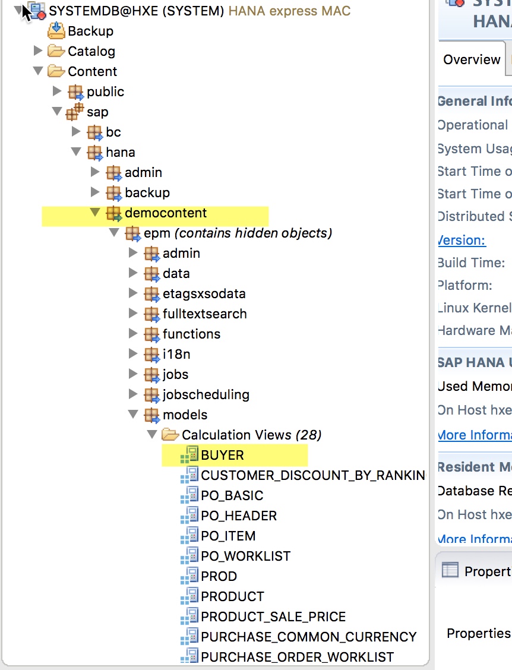This screenshot has height=670, width=512.
Task: Select the PROD calculation view
Action: (219, 576)
